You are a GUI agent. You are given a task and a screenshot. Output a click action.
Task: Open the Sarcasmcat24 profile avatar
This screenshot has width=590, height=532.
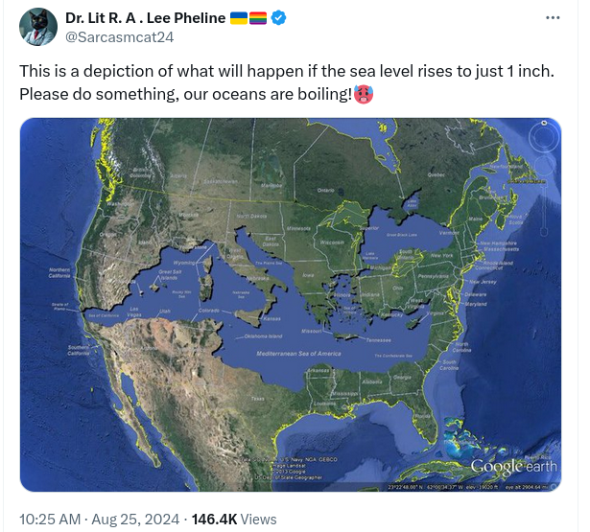tap(38, 27)
